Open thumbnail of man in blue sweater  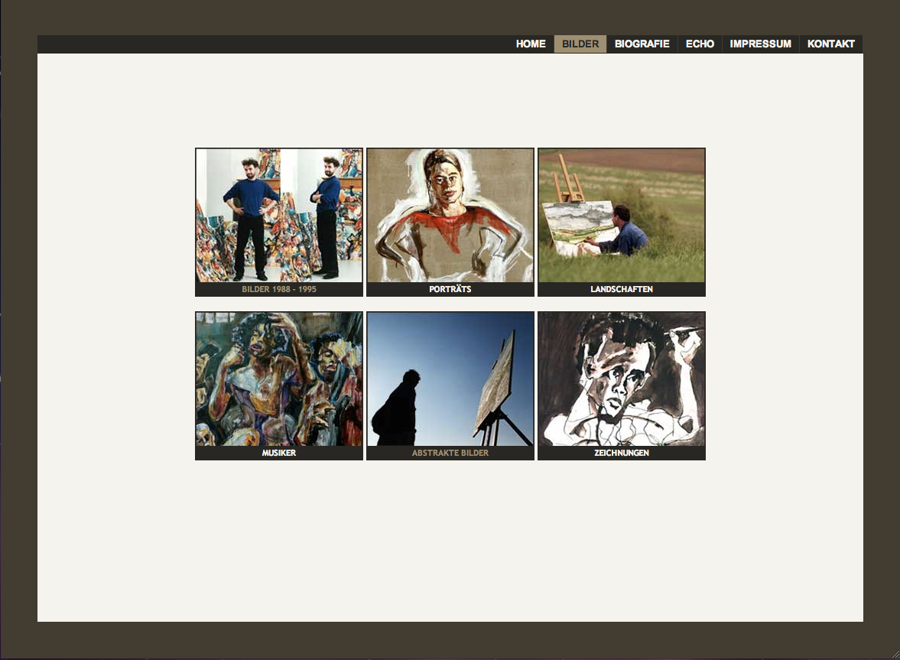[279, 215]
